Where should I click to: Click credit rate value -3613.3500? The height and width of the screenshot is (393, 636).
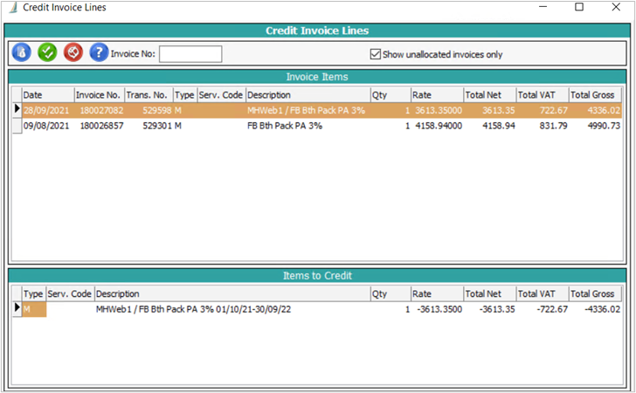pyautogui.click(x=439, y=309)
